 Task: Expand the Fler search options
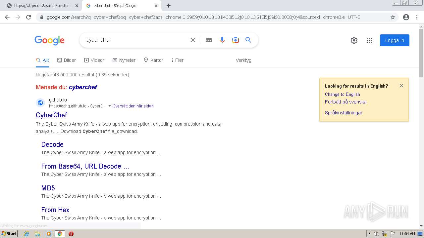click(178, 60)
